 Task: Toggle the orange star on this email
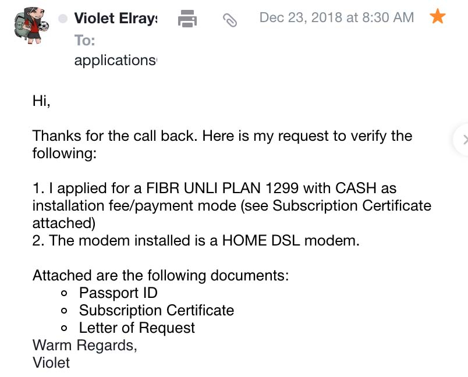click(x=437, y=17)
